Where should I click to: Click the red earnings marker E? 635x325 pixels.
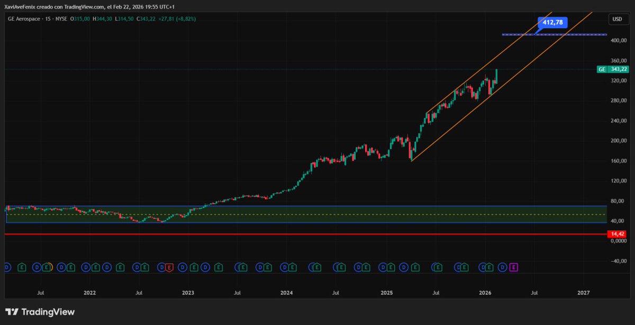click(x=169, y=267)
